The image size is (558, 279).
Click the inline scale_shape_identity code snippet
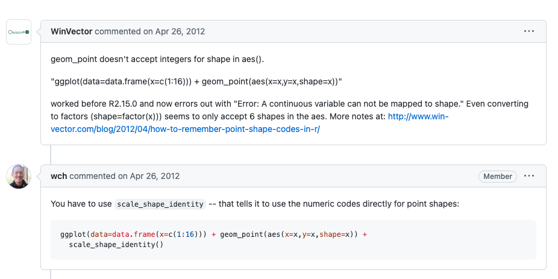pos(160,204)
